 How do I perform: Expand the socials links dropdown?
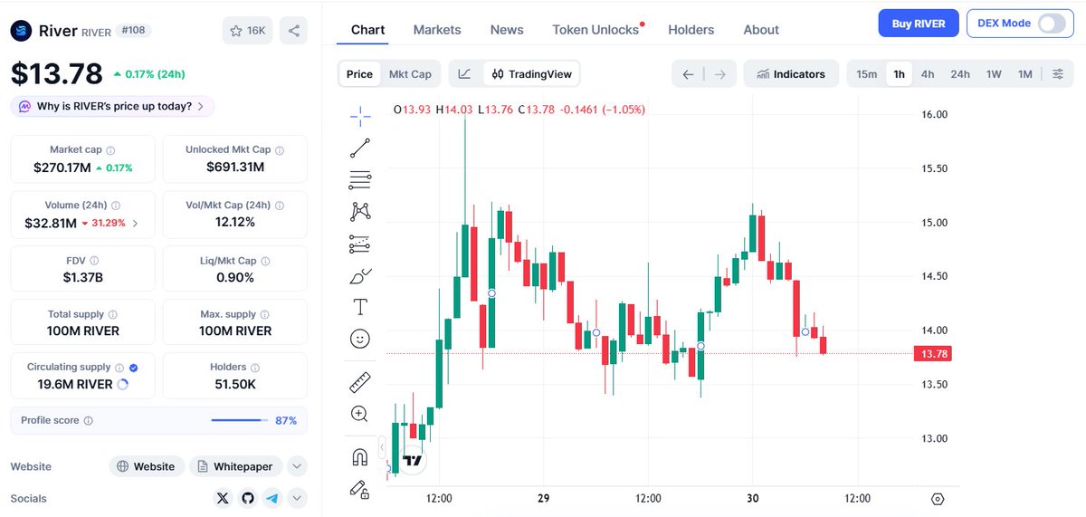tap(297, 498)
